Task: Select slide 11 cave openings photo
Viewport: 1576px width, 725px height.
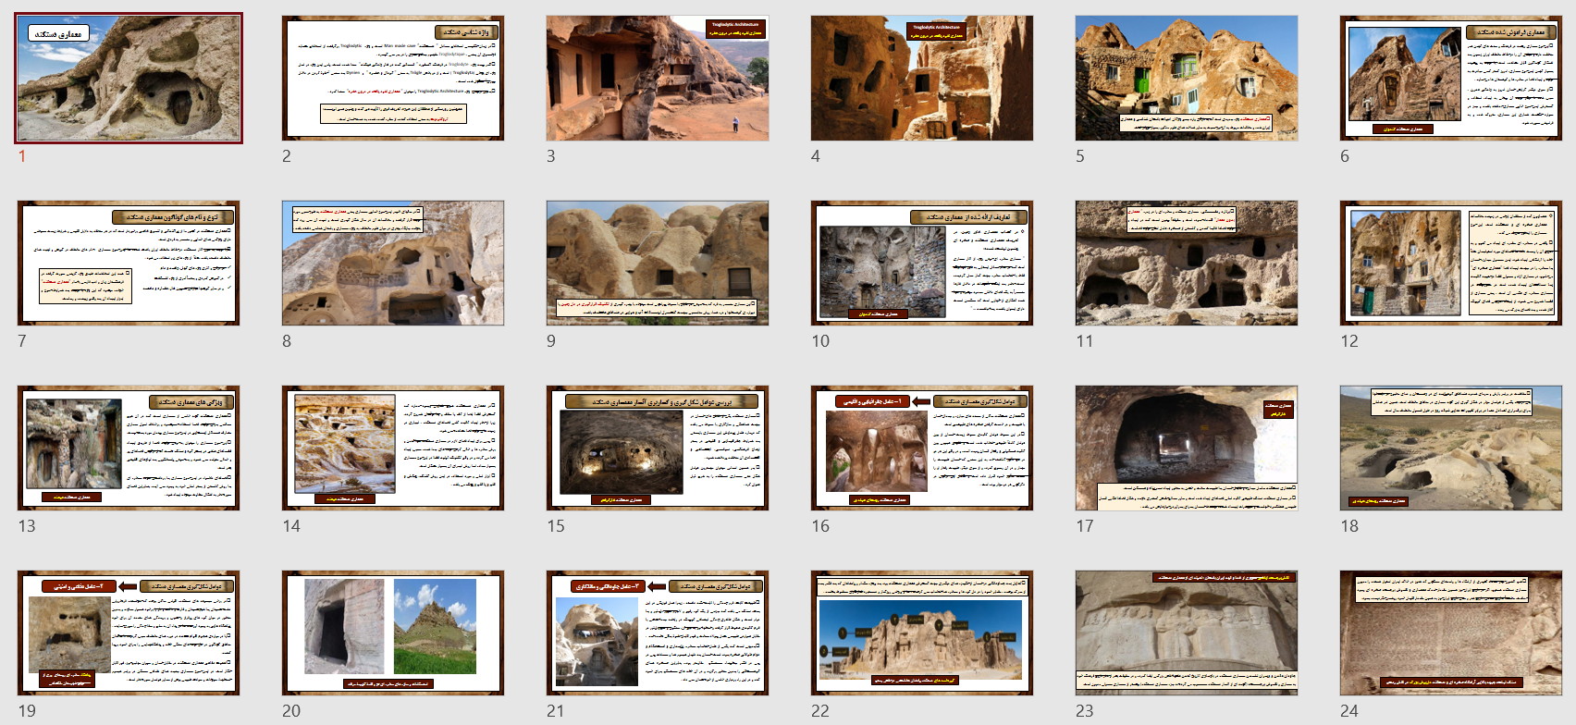Action: (1187, 263)
